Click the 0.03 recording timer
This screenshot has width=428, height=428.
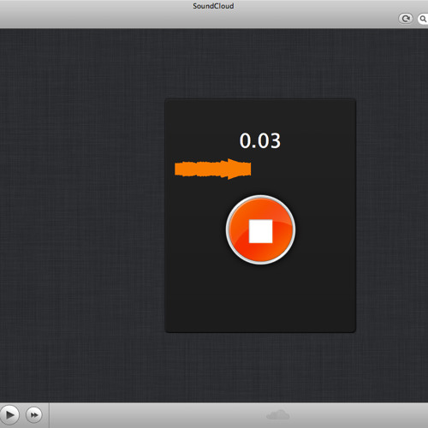click(x=260, y=140)
